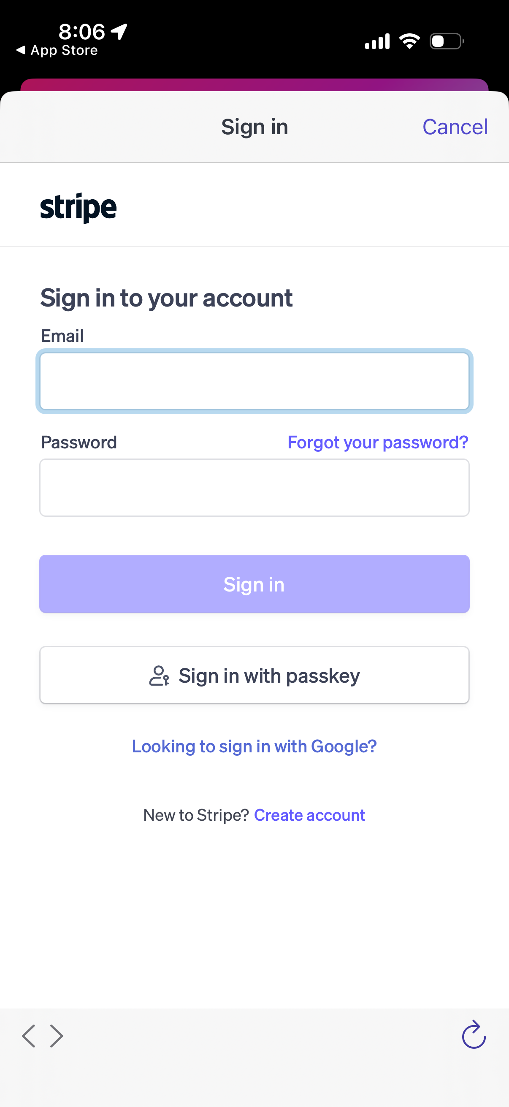Tap the battery indicator icon
The image size is (509, 1107).
tap(446, 41)
